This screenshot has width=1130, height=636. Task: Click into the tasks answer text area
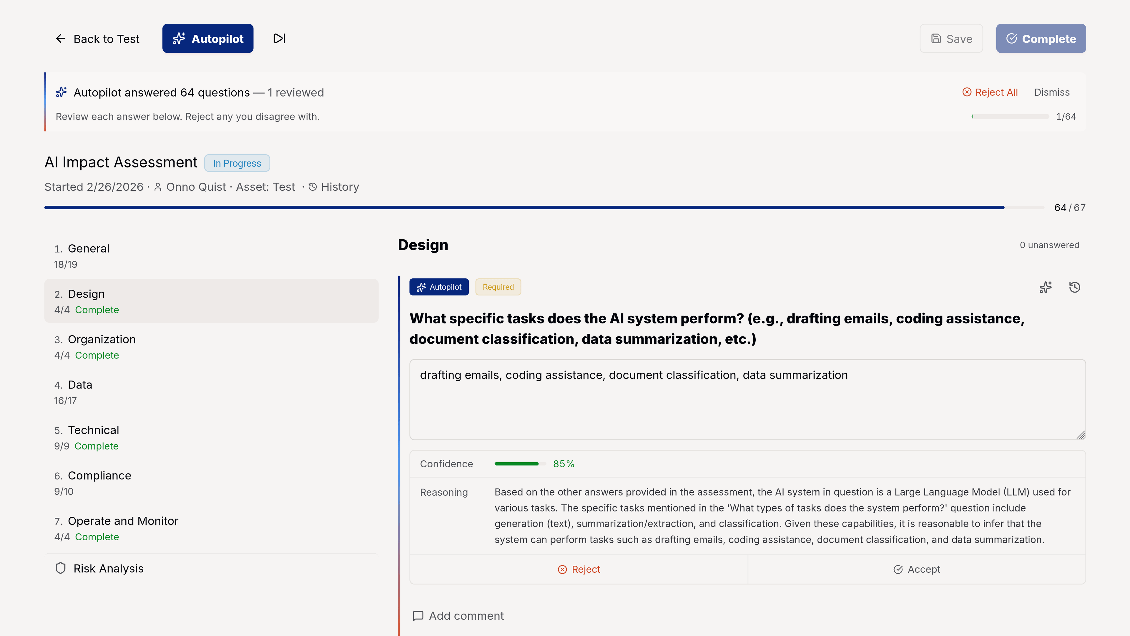click(747, 399)
